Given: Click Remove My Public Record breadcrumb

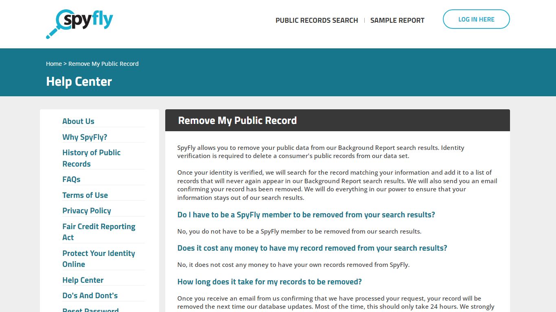Looking at the screenshot, I should [103, 64].
